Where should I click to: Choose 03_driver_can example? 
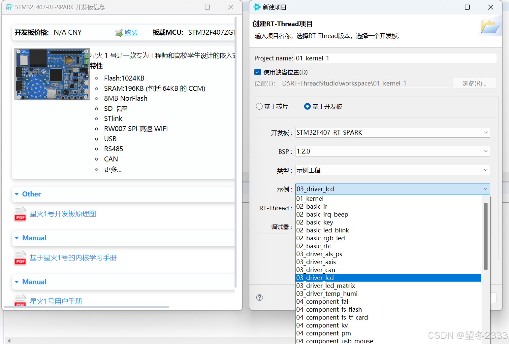pyautogui.click(x=388, y=270)
